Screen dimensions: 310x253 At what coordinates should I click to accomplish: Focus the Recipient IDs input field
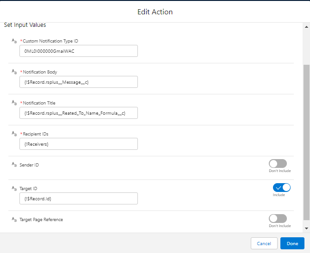pos(79,144)
